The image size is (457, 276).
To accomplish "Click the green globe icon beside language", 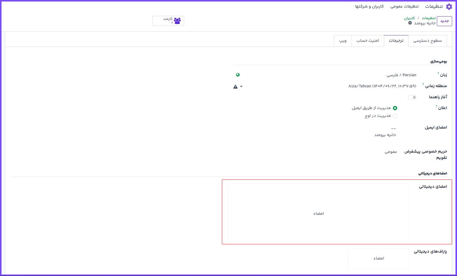I will 238,75.
